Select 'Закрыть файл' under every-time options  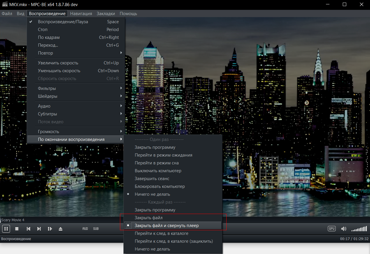[x=149, y=218]
